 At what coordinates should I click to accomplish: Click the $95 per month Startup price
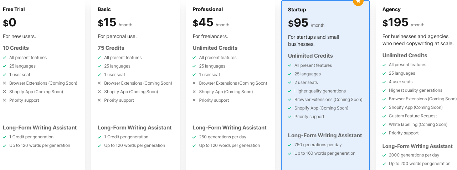click(306, 23)
